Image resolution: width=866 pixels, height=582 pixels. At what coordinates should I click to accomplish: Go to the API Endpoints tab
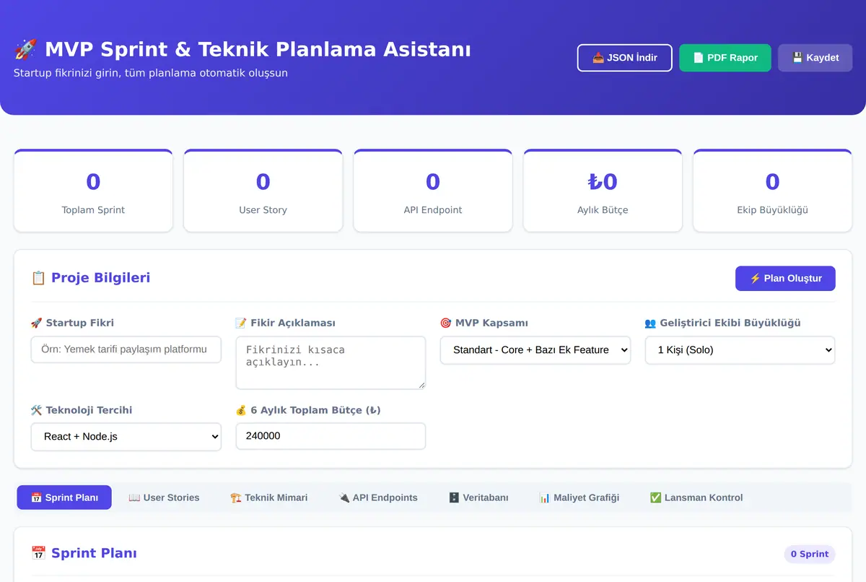click(x=378, y=498)
